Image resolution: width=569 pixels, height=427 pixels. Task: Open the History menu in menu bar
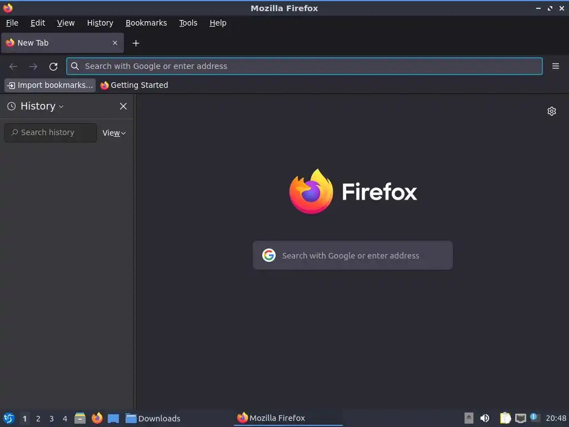pos(100,23)
